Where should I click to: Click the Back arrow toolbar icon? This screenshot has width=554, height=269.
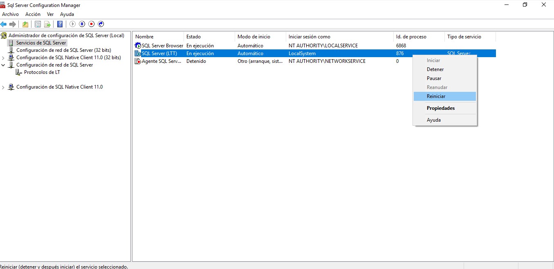[x=4, y=24]
